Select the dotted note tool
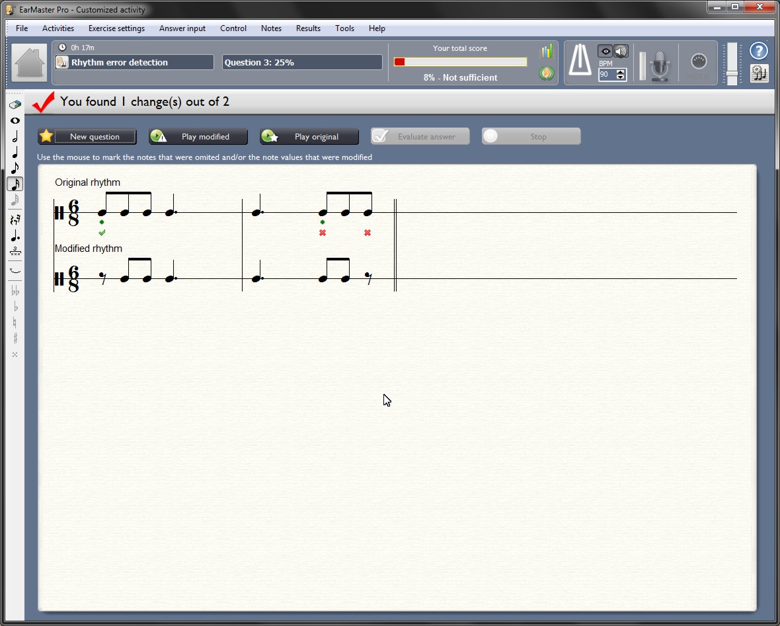 pyautogui.click(x=15, y=235)
